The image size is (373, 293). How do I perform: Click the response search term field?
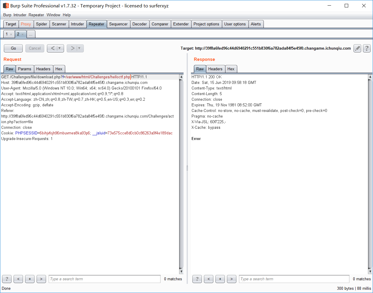(294, 279)
